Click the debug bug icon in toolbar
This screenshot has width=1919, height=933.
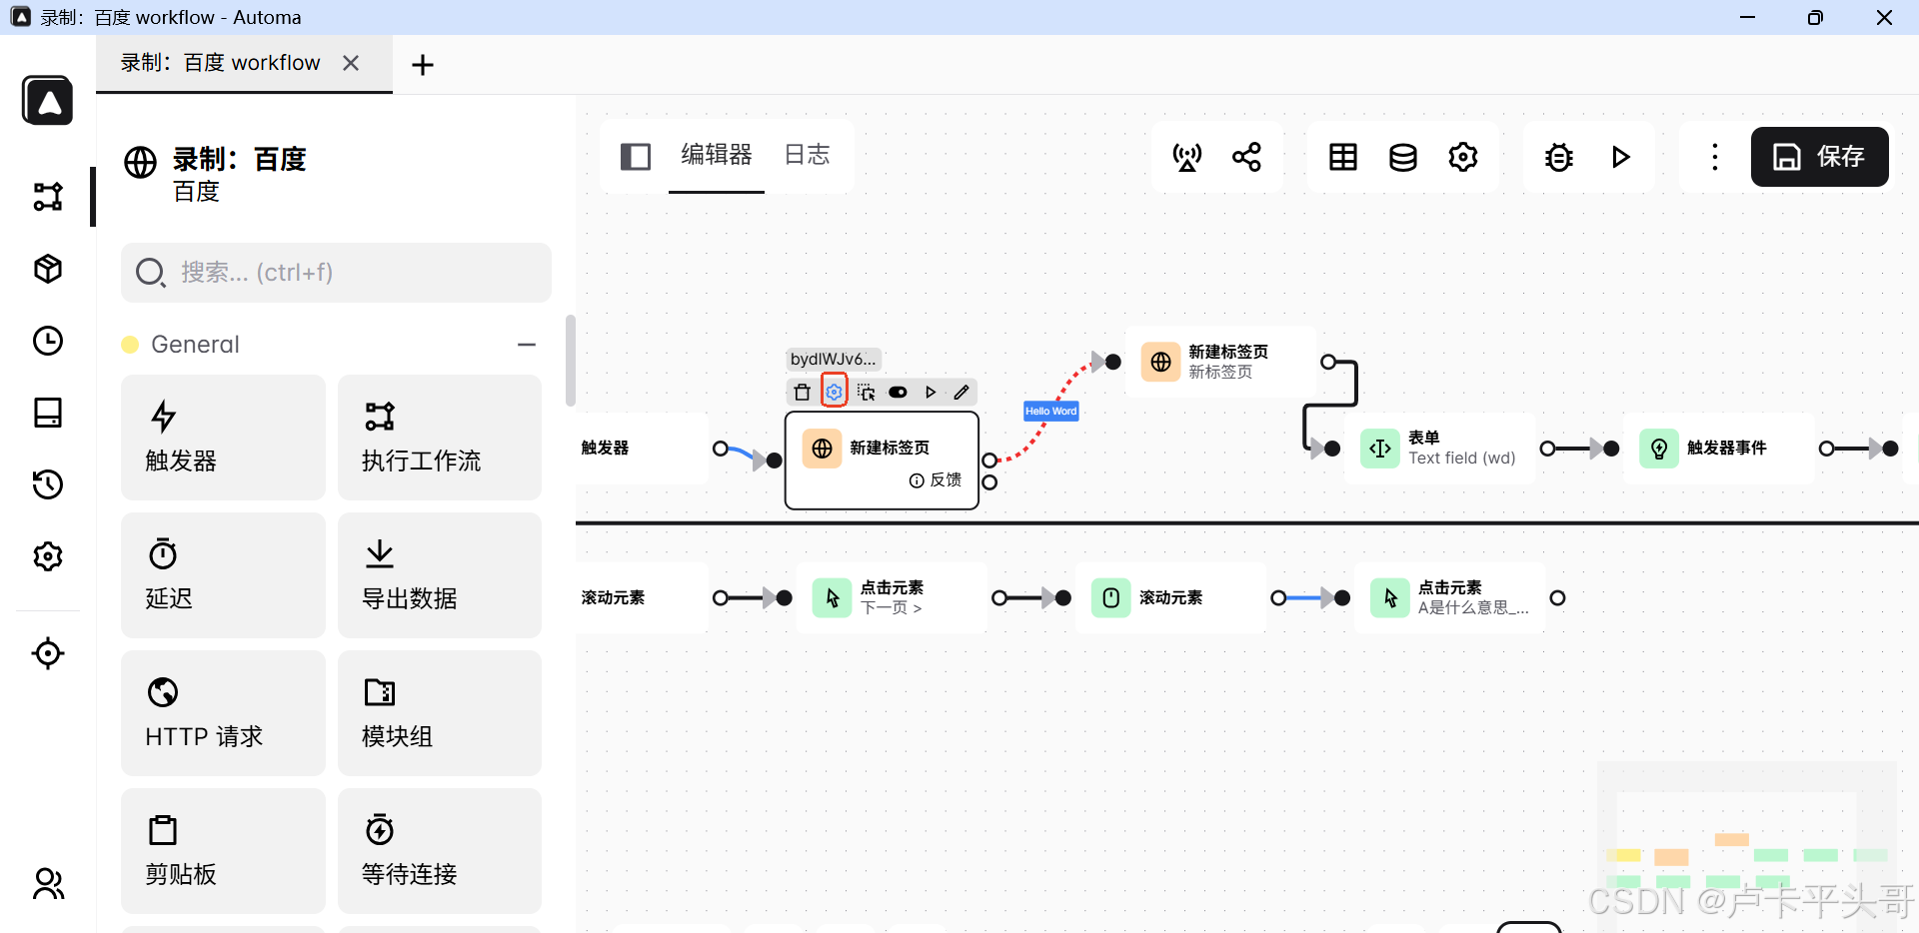click(1559, 157)
